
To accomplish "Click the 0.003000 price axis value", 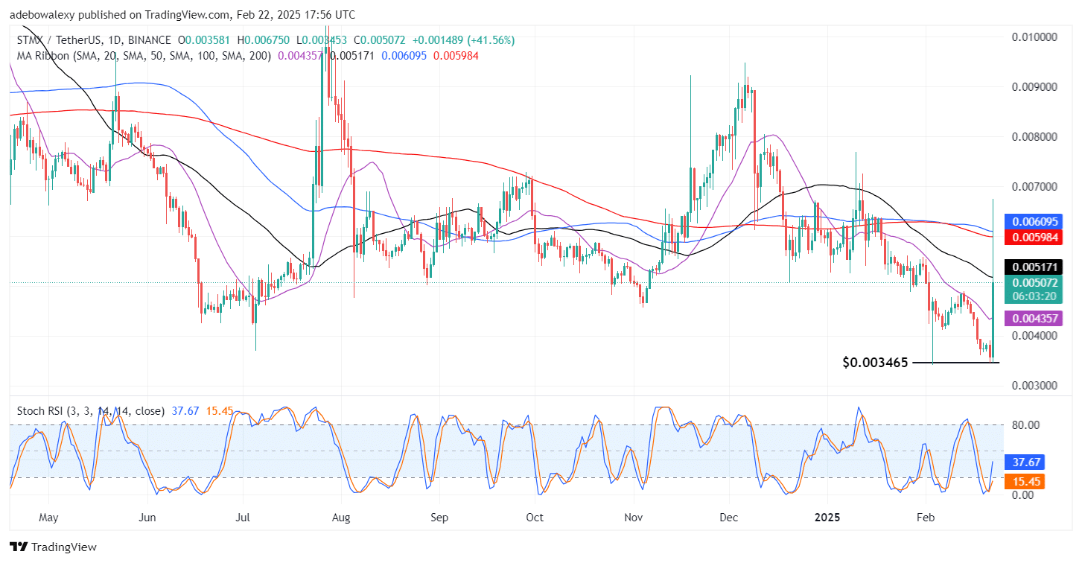I will [1036, 386].
